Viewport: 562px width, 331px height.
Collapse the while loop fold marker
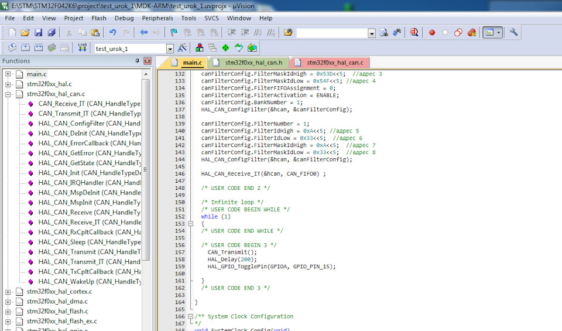tap(190, 224)
